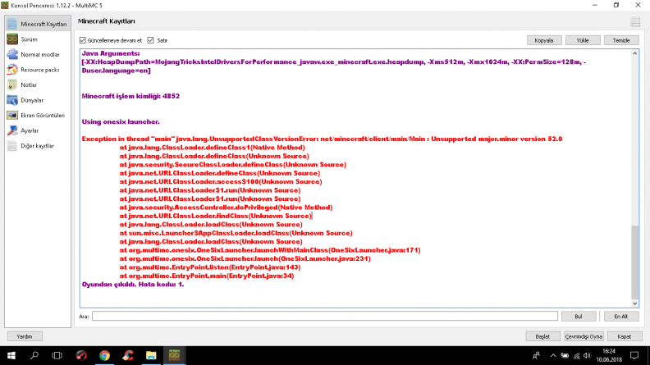
Task: Open the Minecraft Kayıtları log page icon
Action: [12, 24]
